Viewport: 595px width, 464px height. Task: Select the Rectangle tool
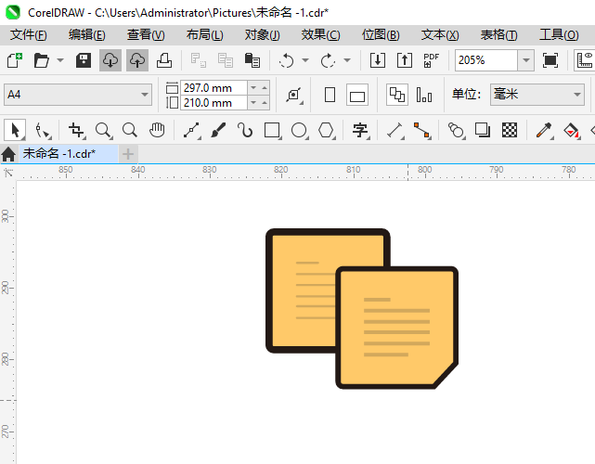coord(273,131)
